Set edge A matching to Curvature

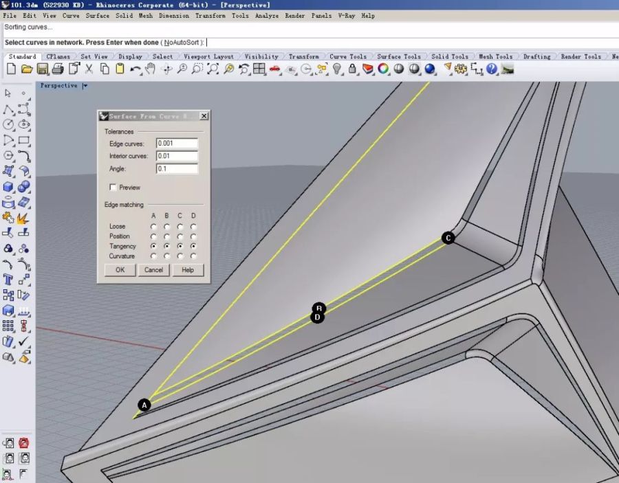(x=153, y=256)
